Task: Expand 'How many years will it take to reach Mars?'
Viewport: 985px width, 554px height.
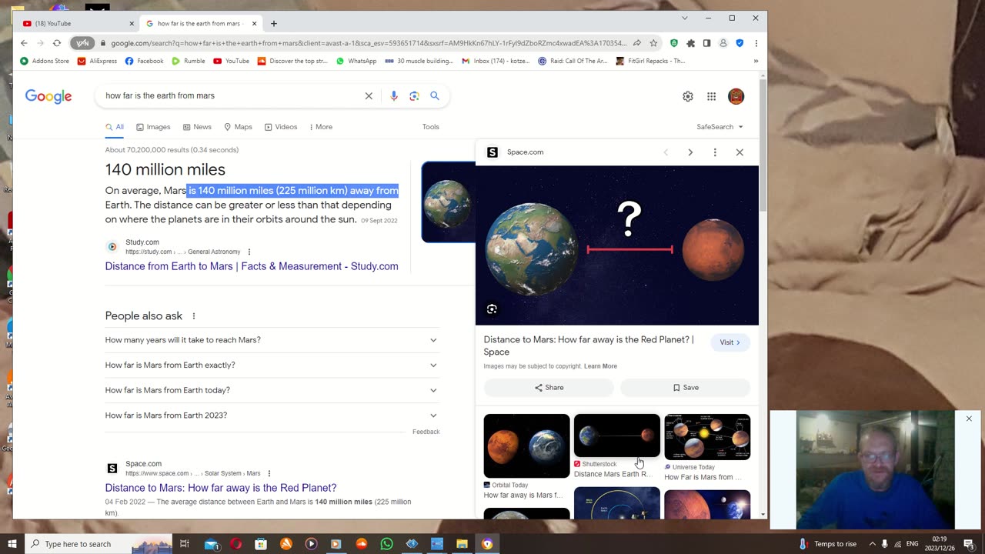Action: (272, 340)
